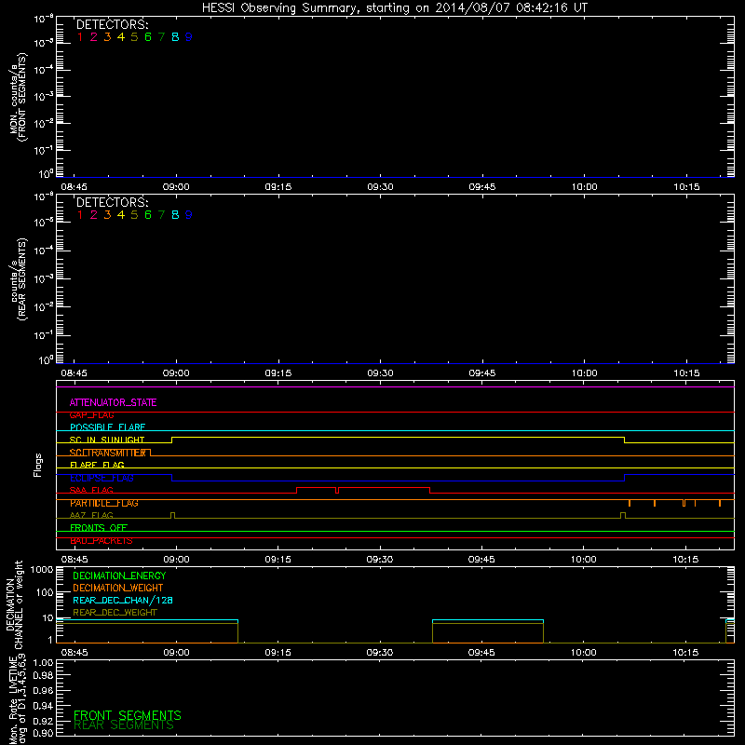Click the REAR_DEC_WEIGHT legend entry
The image size is (745, 745).
pyautogui.click(x=115, y=613)
